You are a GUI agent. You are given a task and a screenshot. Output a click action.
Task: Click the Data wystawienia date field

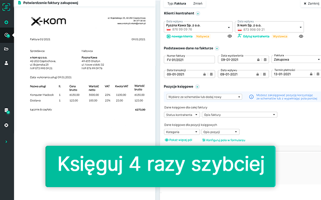[243, 60]
